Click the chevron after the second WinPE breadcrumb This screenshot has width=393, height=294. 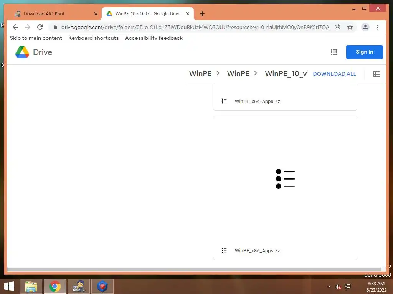click(x=256, y=73)
